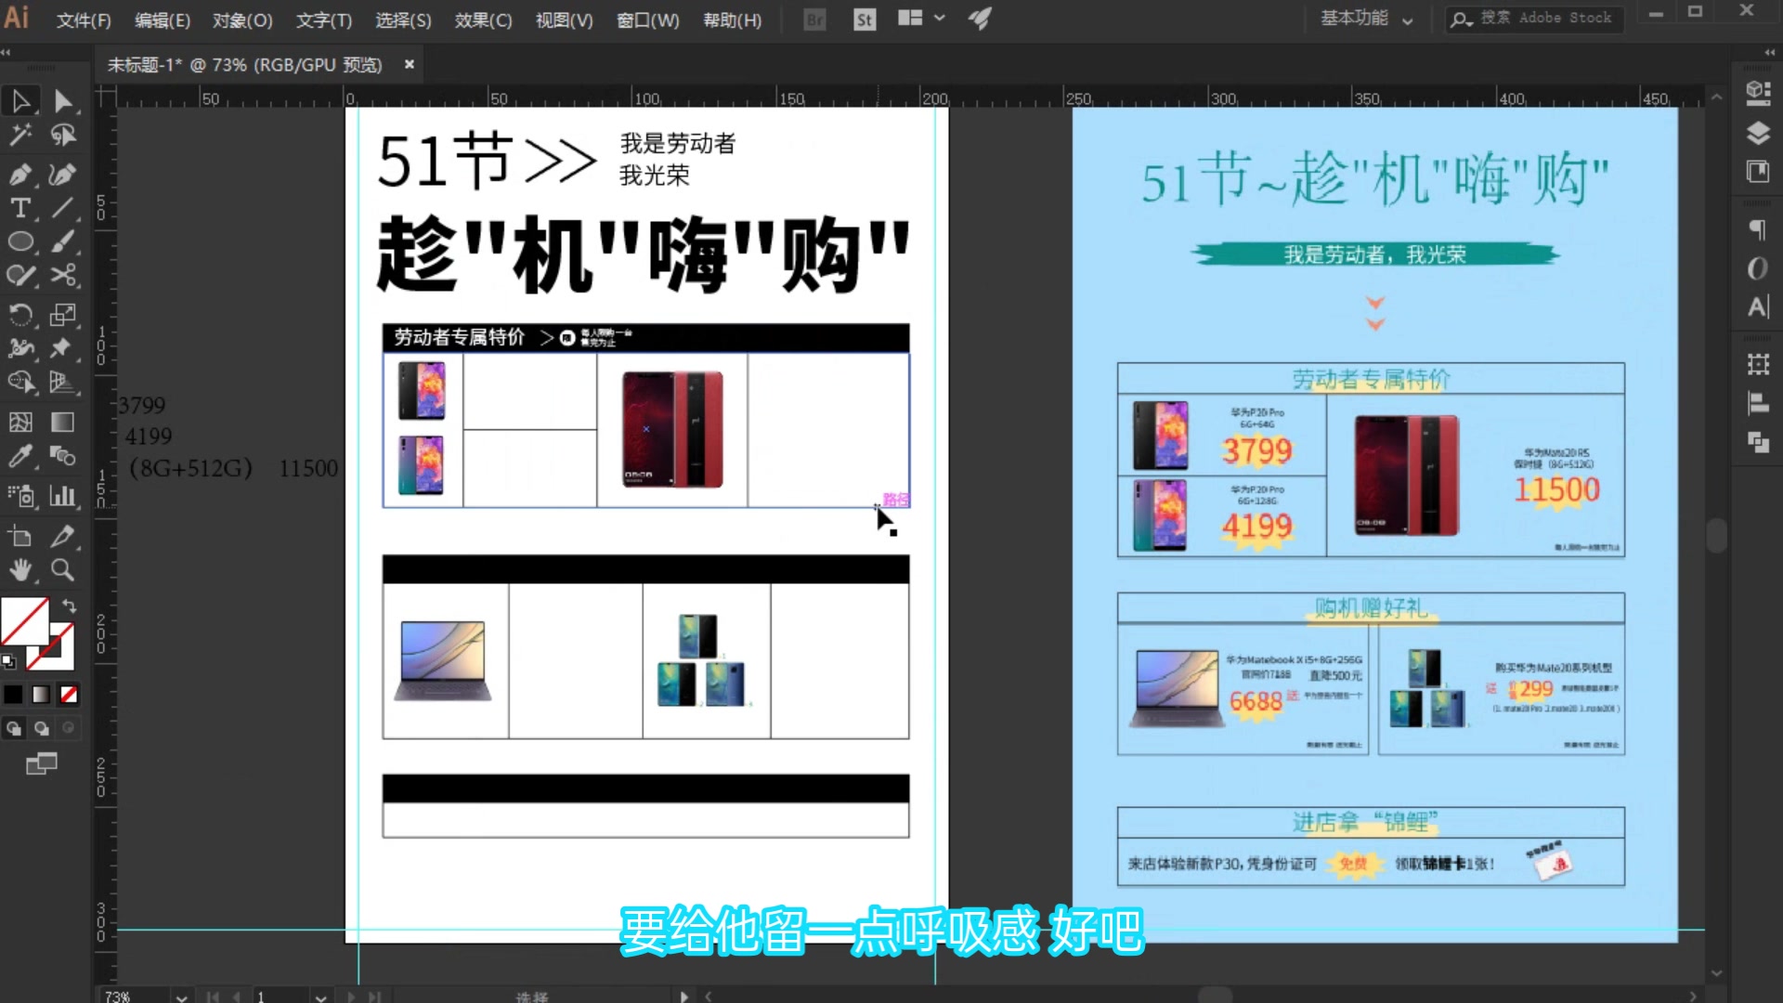Select the Ellipse tool
The image size is (1783, 1003).
tap(20, 242)
